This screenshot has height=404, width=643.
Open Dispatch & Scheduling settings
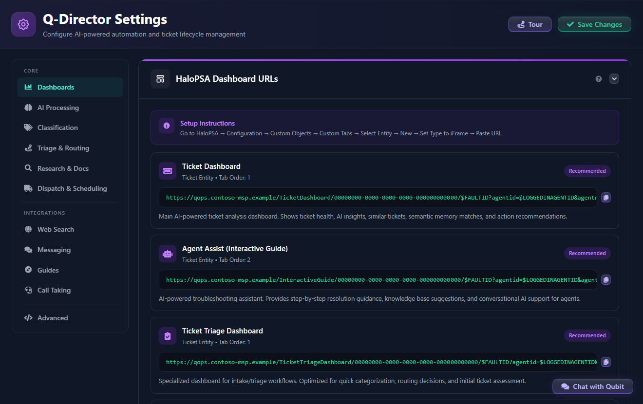(70, 188)
